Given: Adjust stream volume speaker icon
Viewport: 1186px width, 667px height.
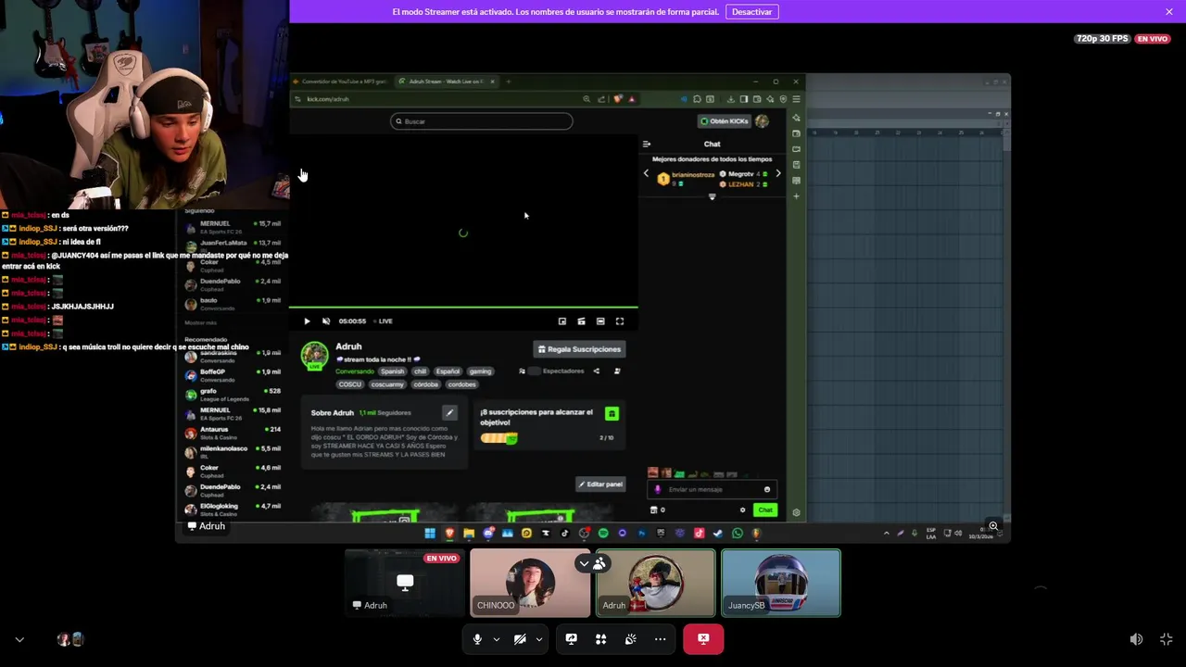Looking at the screenshot, I should 1136,639.
